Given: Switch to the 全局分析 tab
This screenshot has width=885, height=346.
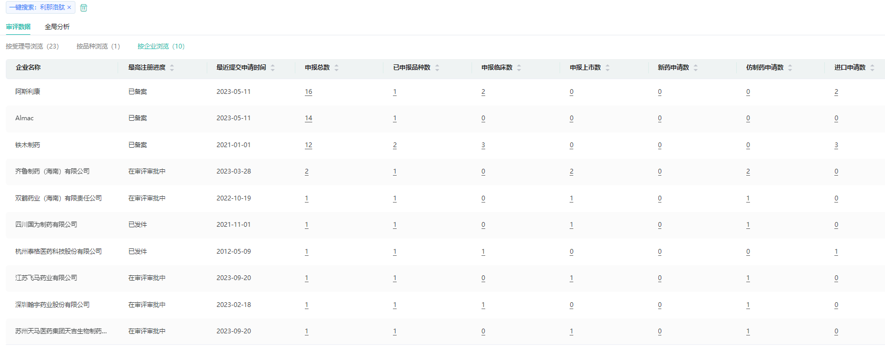Looking at the screenshot, I should 57,27.
